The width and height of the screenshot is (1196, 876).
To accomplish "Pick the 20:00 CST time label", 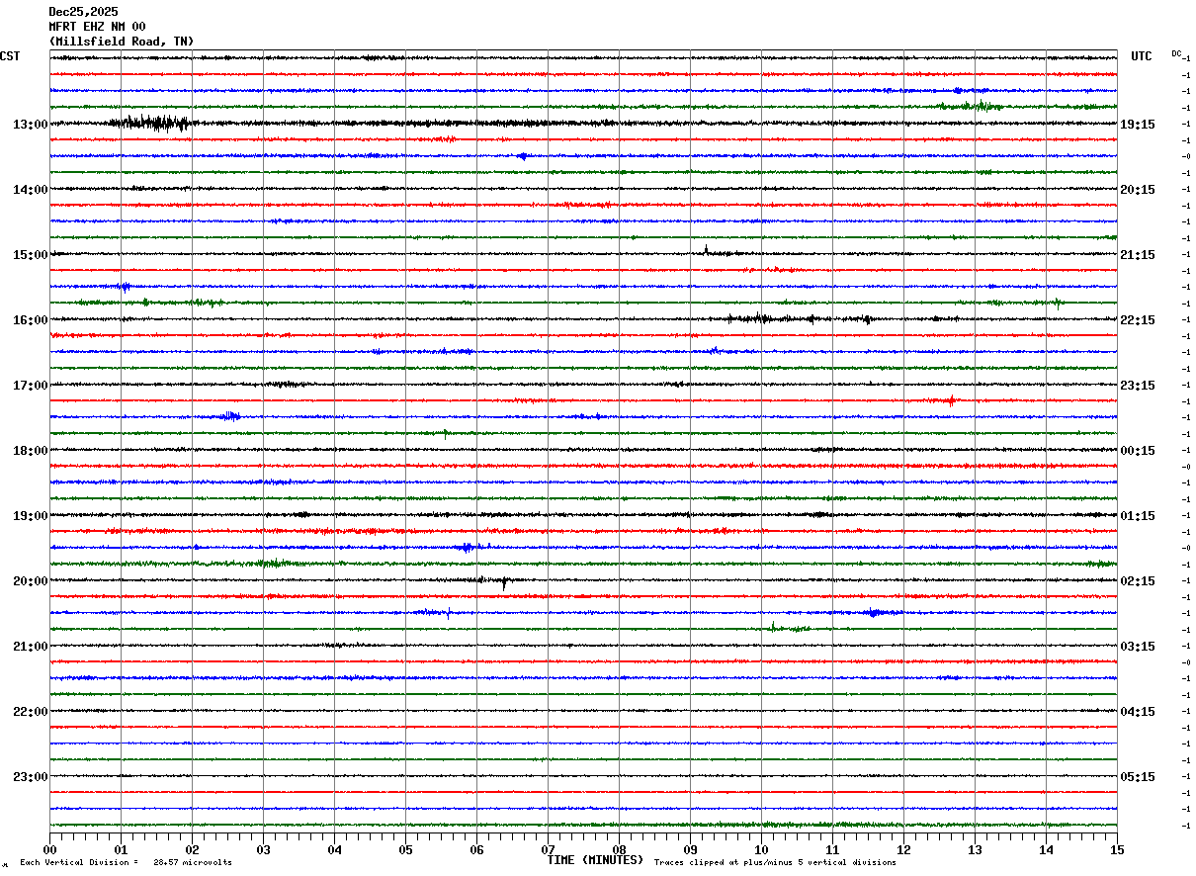I will click(30, 581).
